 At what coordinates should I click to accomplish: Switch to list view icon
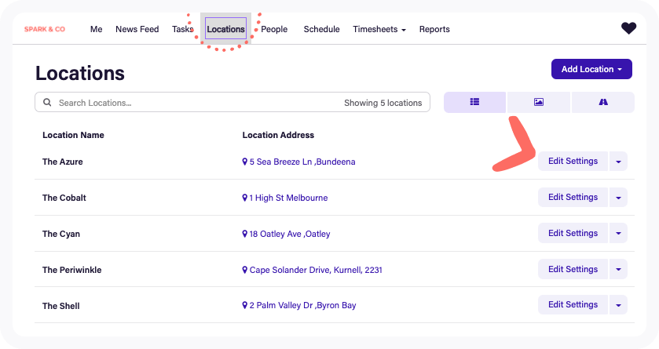tap(474, 102)
